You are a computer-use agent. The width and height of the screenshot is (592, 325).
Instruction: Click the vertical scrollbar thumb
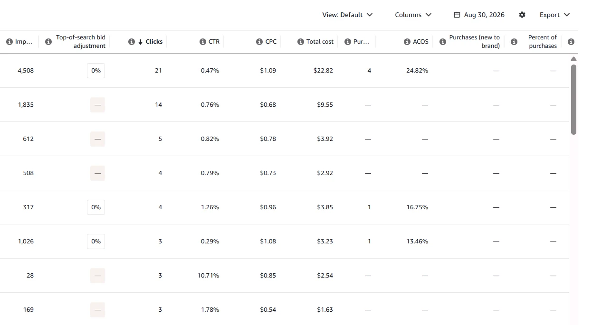point(573,100)
